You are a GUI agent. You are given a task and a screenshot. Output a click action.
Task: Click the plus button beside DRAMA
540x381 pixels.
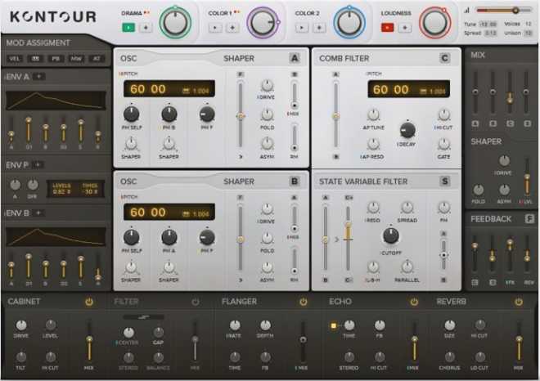click(x=146, y=27)
